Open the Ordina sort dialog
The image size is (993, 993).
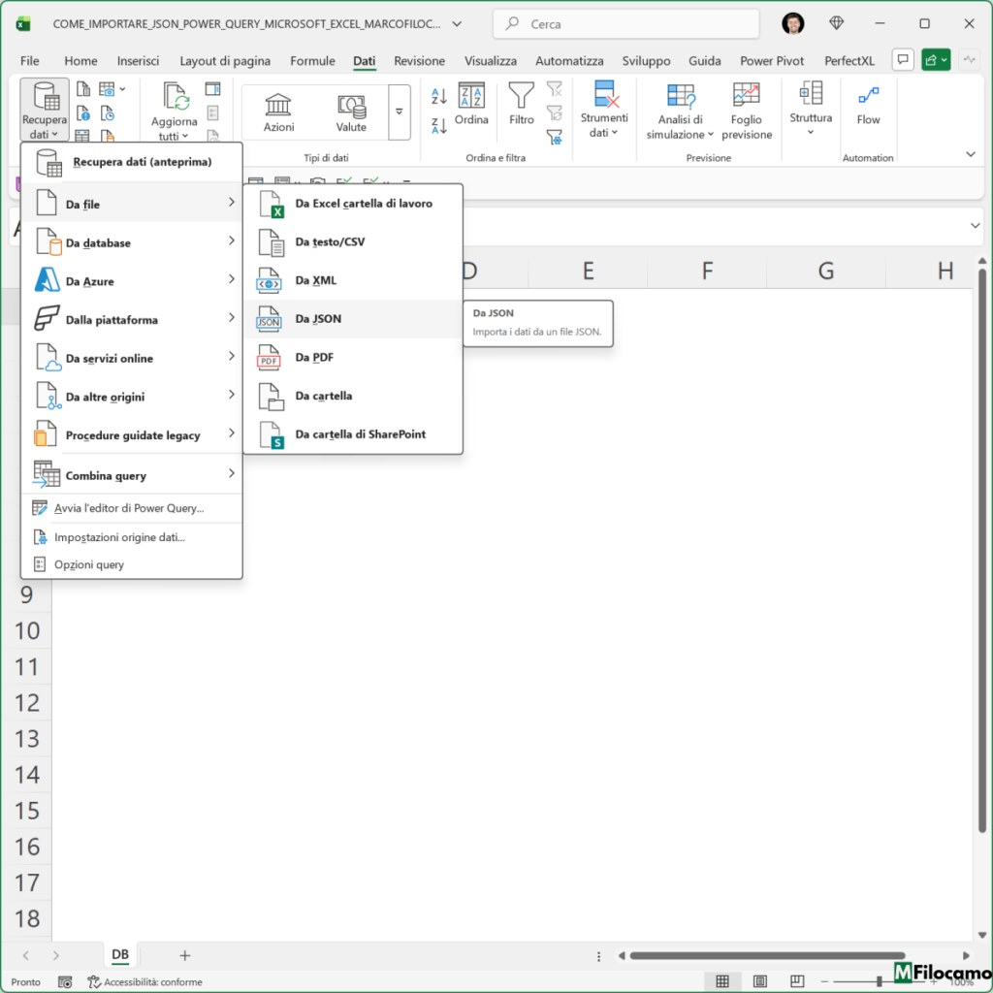click(x=472, y=104)
